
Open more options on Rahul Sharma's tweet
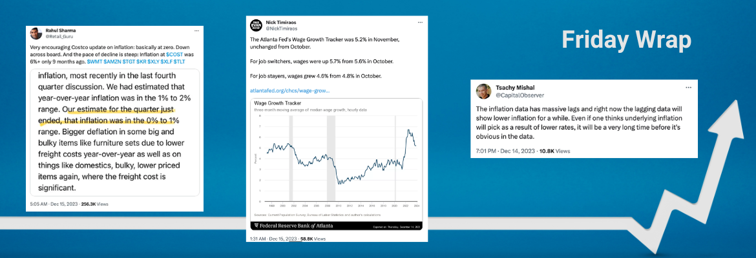click(x=196, y=30)
